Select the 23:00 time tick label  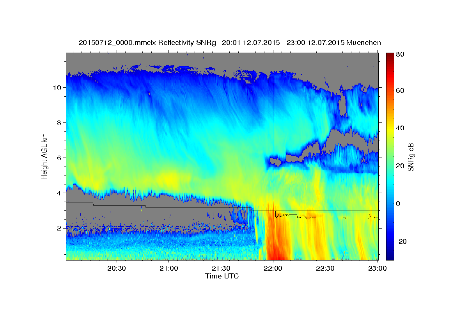click(x=378, y=268)
